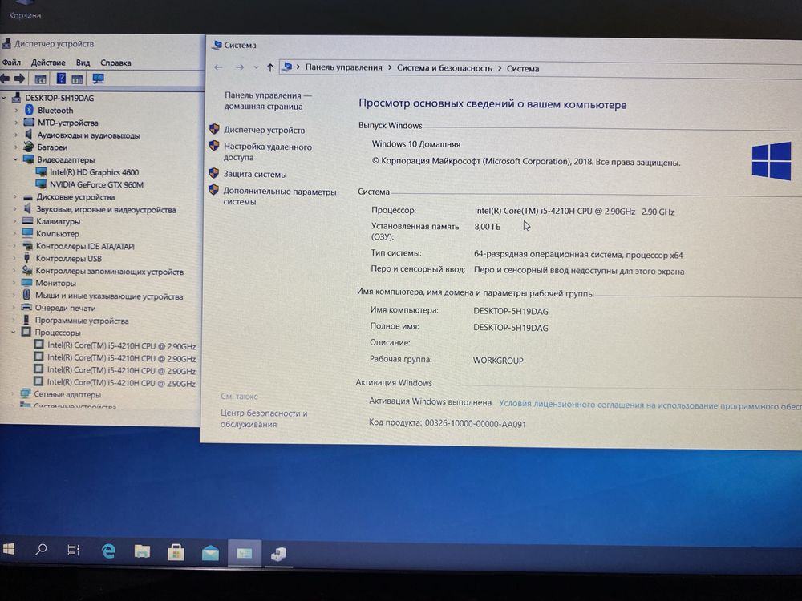Open Вид menu in Device Manager
The height and width of the screenshot is (601, 802).
point(83,63)
